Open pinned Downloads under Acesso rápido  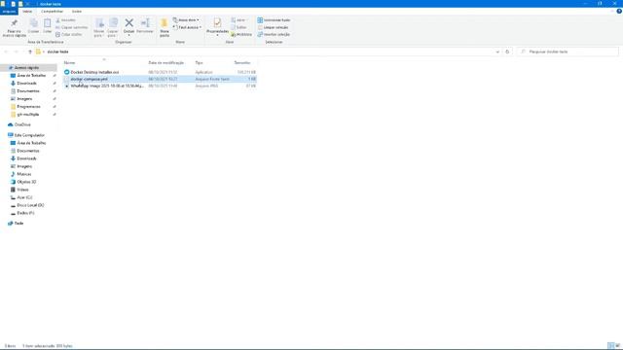pos(26,84)
